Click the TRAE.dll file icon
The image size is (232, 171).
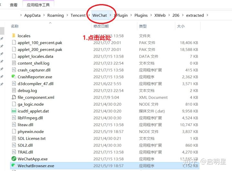[x=14, y=152]
